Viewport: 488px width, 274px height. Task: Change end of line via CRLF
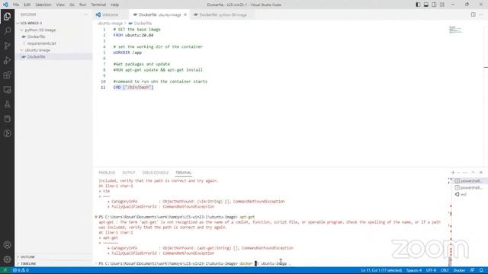point(445,270)
